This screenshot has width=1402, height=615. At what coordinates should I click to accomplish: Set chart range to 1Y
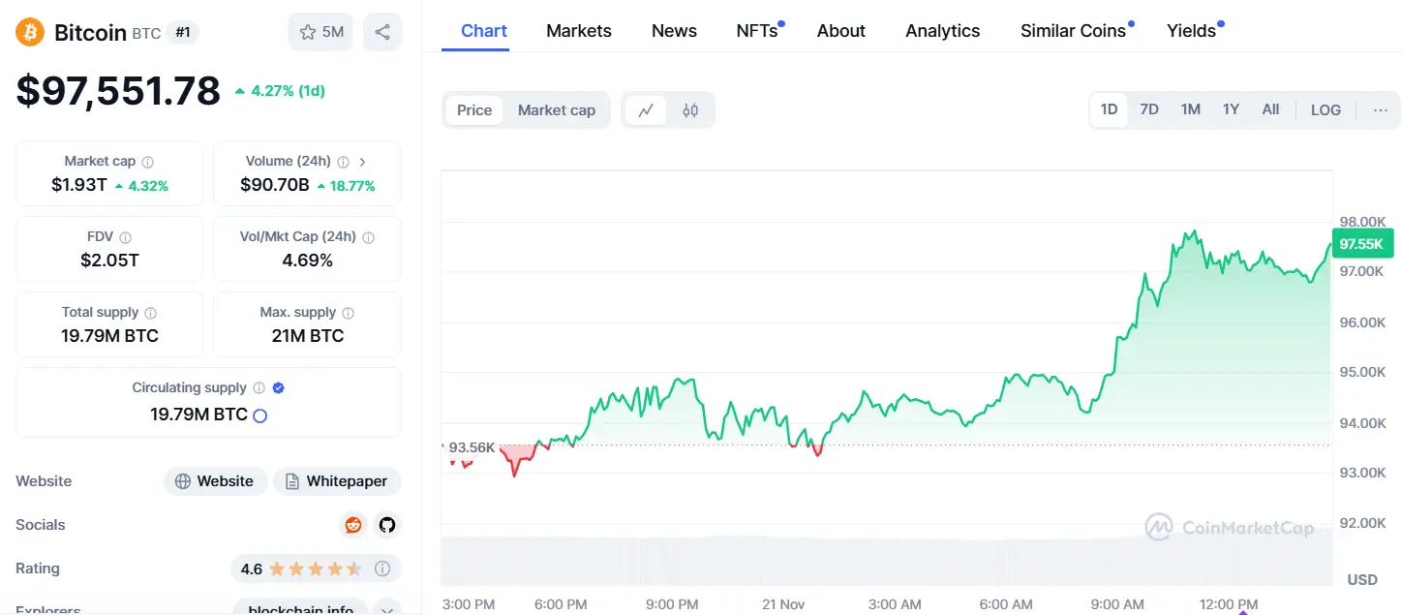point(1231,109)
